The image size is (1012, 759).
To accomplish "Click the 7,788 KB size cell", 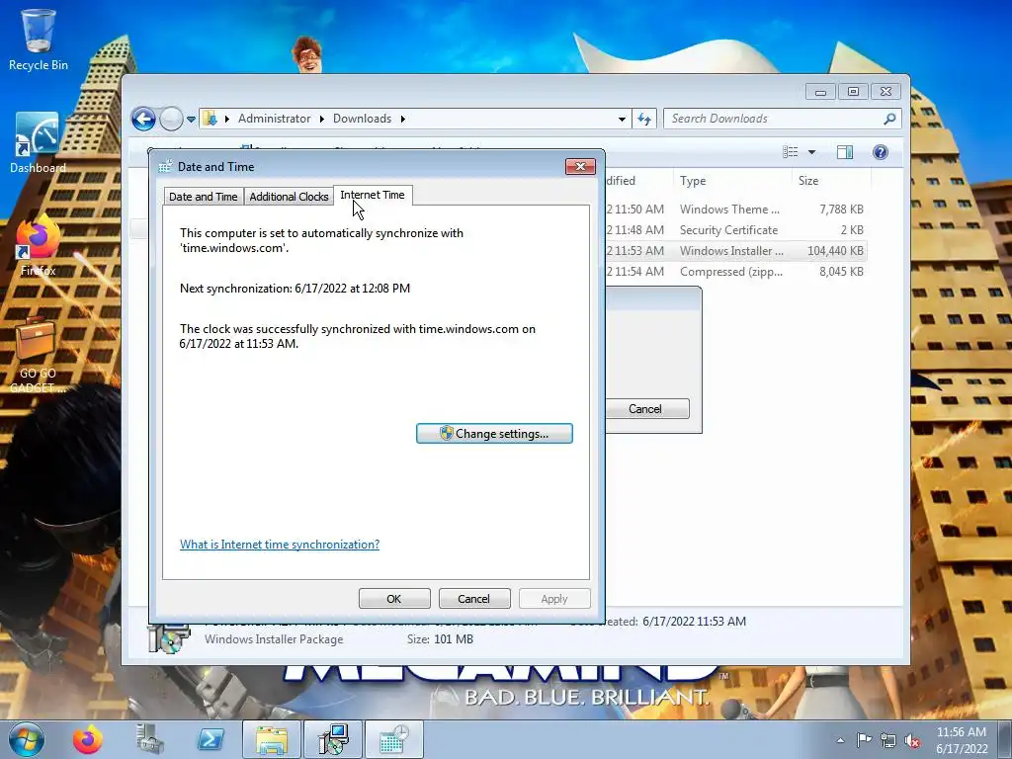I will click(x=841, y=210).
